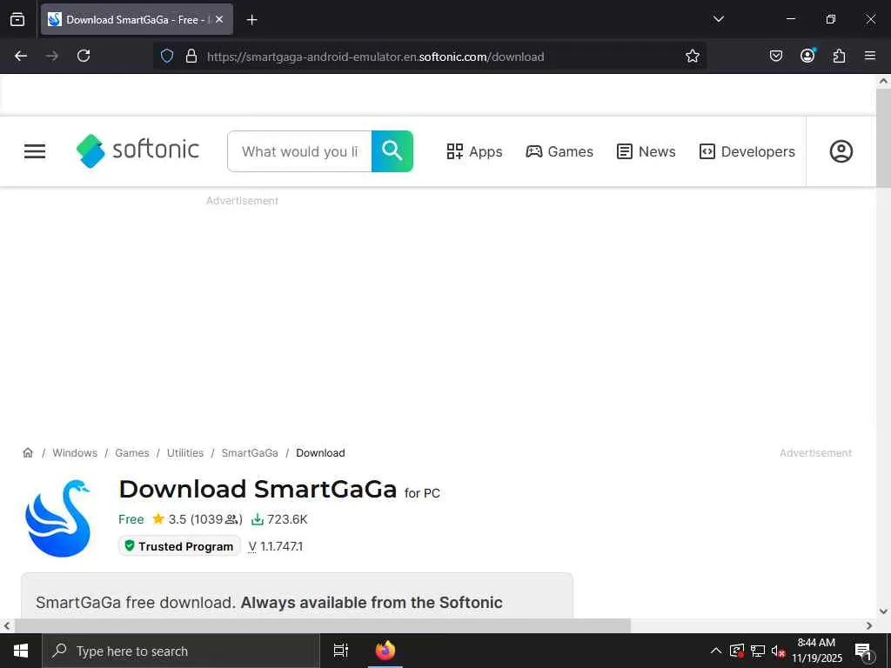Click the Softonic logo
Image resolution: width=891 pixels, height=668 pixels.
(137, 150)
